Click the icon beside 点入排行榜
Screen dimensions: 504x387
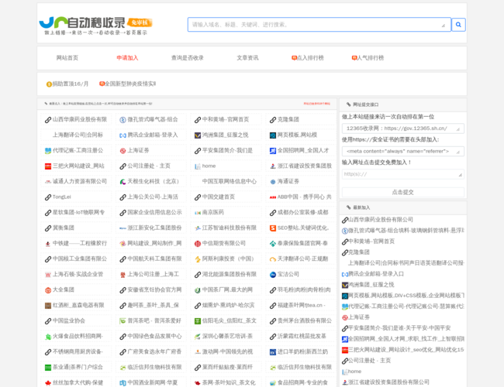coord(294,58)
